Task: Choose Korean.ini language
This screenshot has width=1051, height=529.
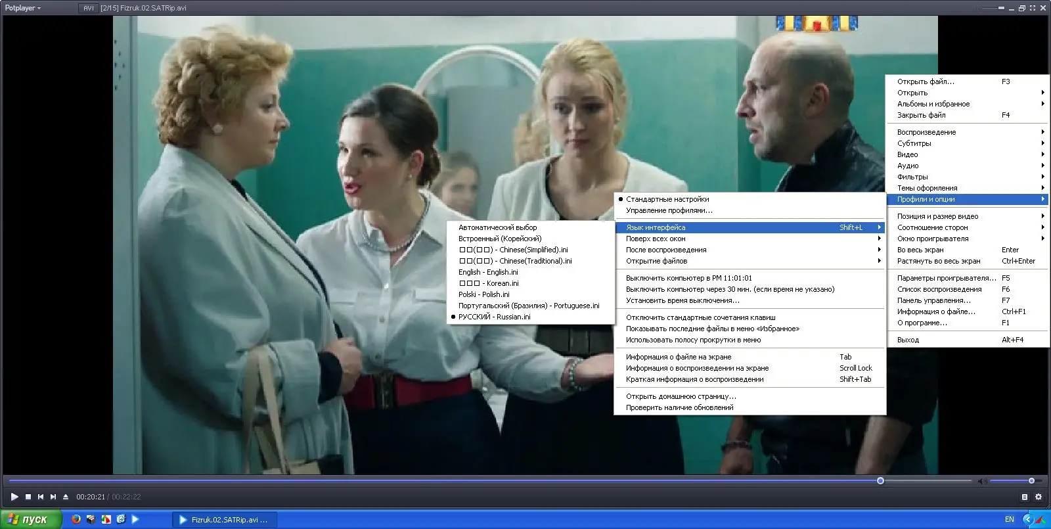Action: 529,283
